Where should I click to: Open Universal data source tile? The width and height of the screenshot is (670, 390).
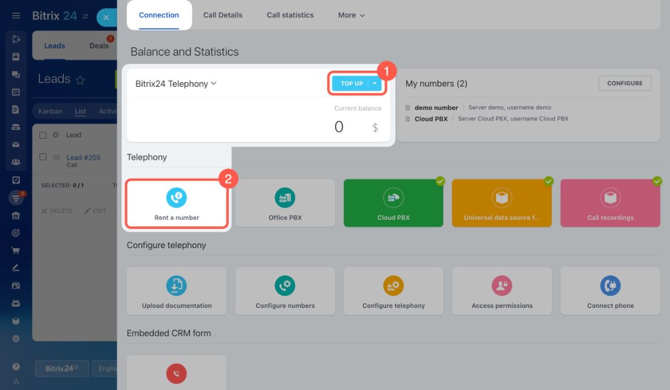tap(502, 203)
